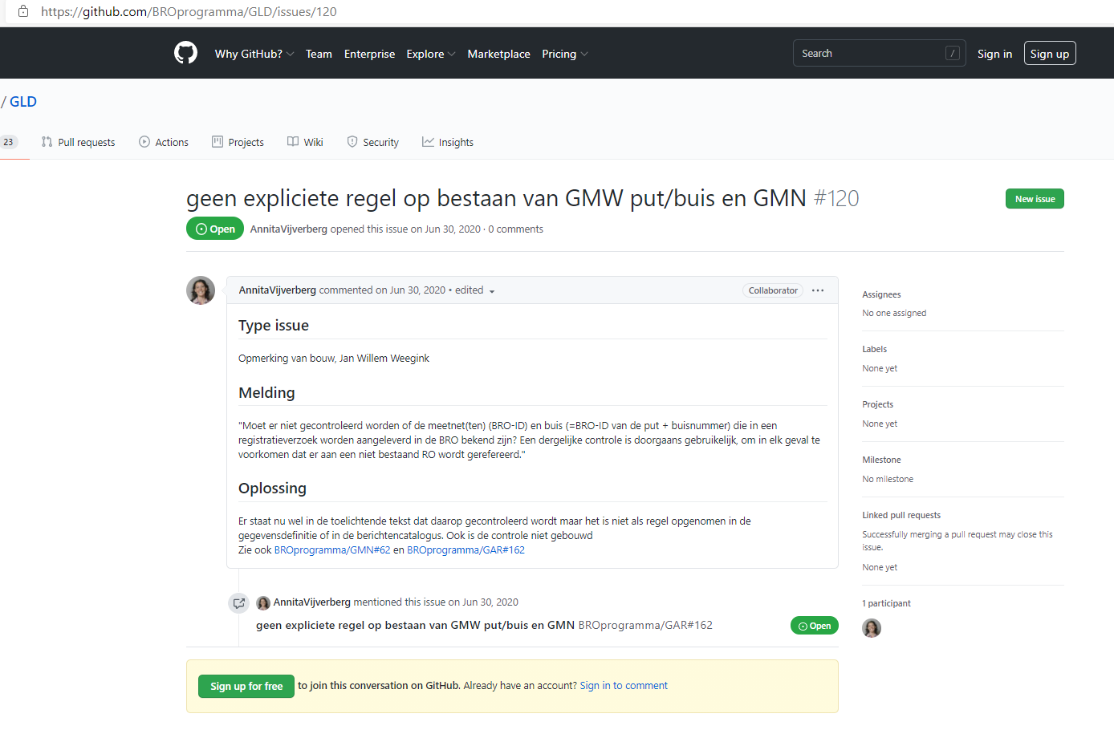Image resolution: width=1114 pixels, height=738 pixels.
Task: Open the Pricing dropdown
Action: 564,54
